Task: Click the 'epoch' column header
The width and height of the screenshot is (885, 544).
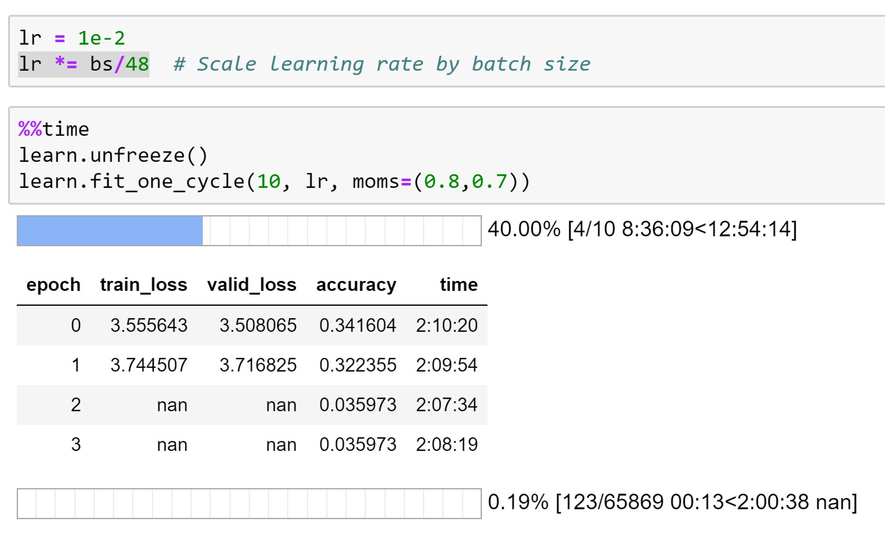Action: tap(53, 285)
